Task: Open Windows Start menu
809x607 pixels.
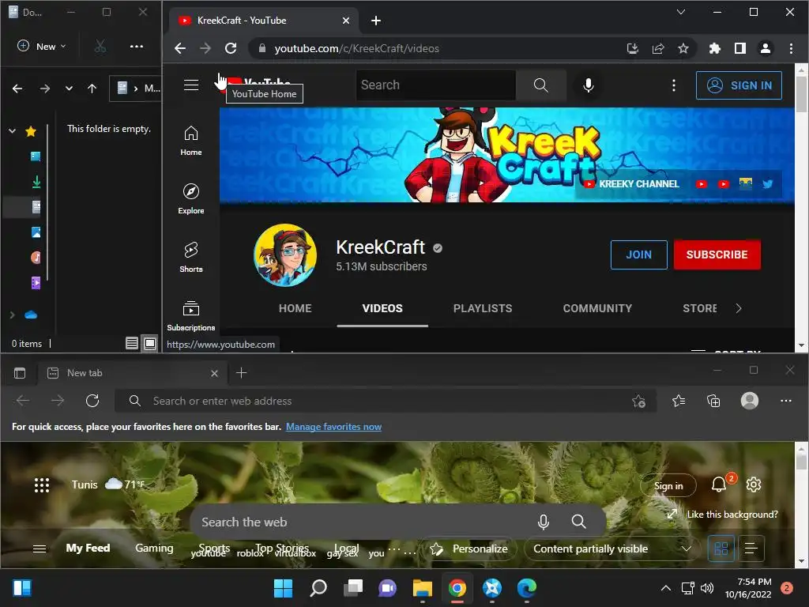Action: (x=284, y=588)
